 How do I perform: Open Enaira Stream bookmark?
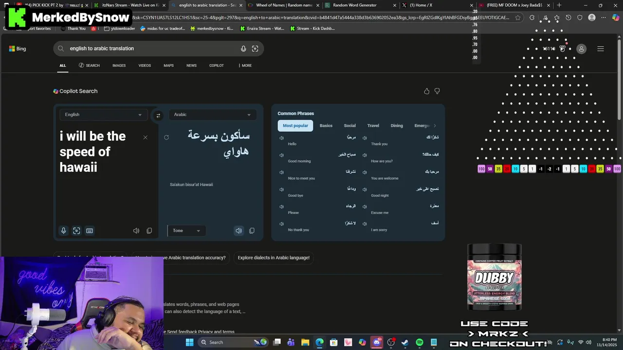pos(262,29)
